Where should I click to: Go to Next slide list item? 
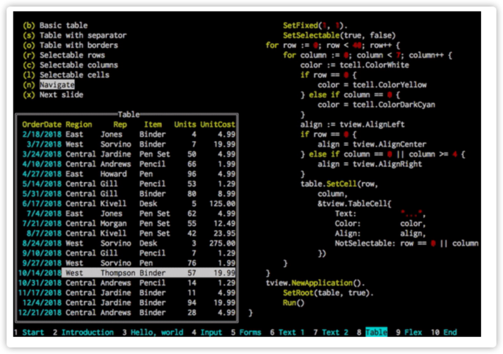(x=61, y=94)
